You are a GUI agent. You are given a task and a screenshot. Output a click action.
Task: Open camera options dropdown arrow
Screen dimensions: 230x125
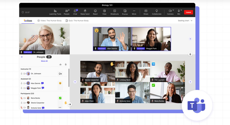click(x=173, y=10)
